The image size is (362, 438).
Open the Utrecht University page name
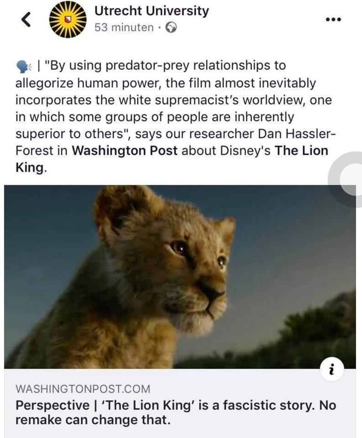tap(152, 10)
